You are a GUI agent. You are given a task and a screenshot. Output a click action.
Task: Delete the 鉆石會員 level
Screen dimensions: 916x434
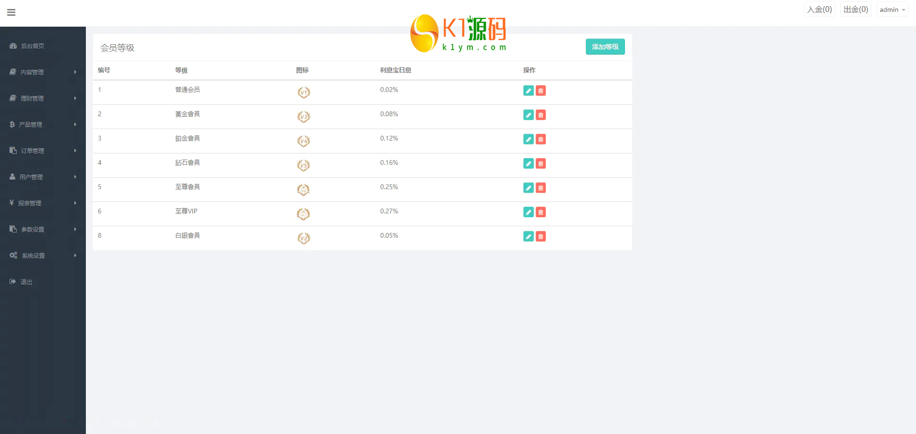tap(541, 164)
